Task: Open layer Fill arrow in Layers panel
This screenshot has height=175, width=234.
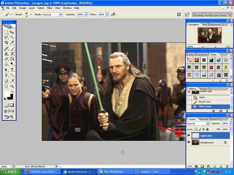Action: pos(231,129)
